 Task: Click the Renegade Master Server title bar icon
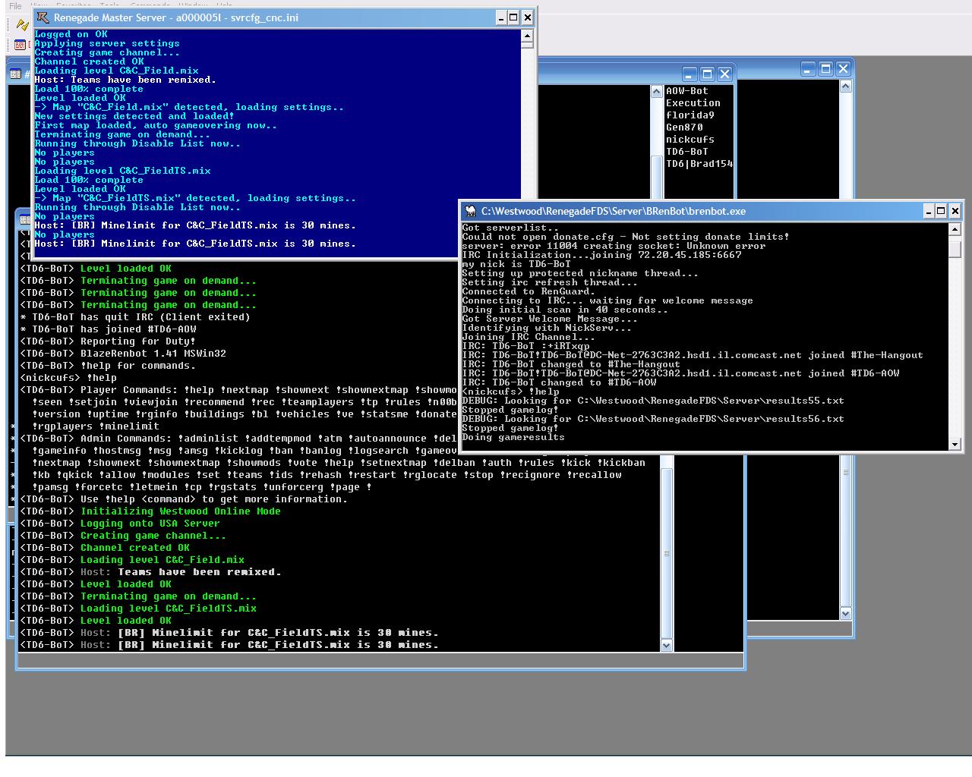[x=43, y=17]
